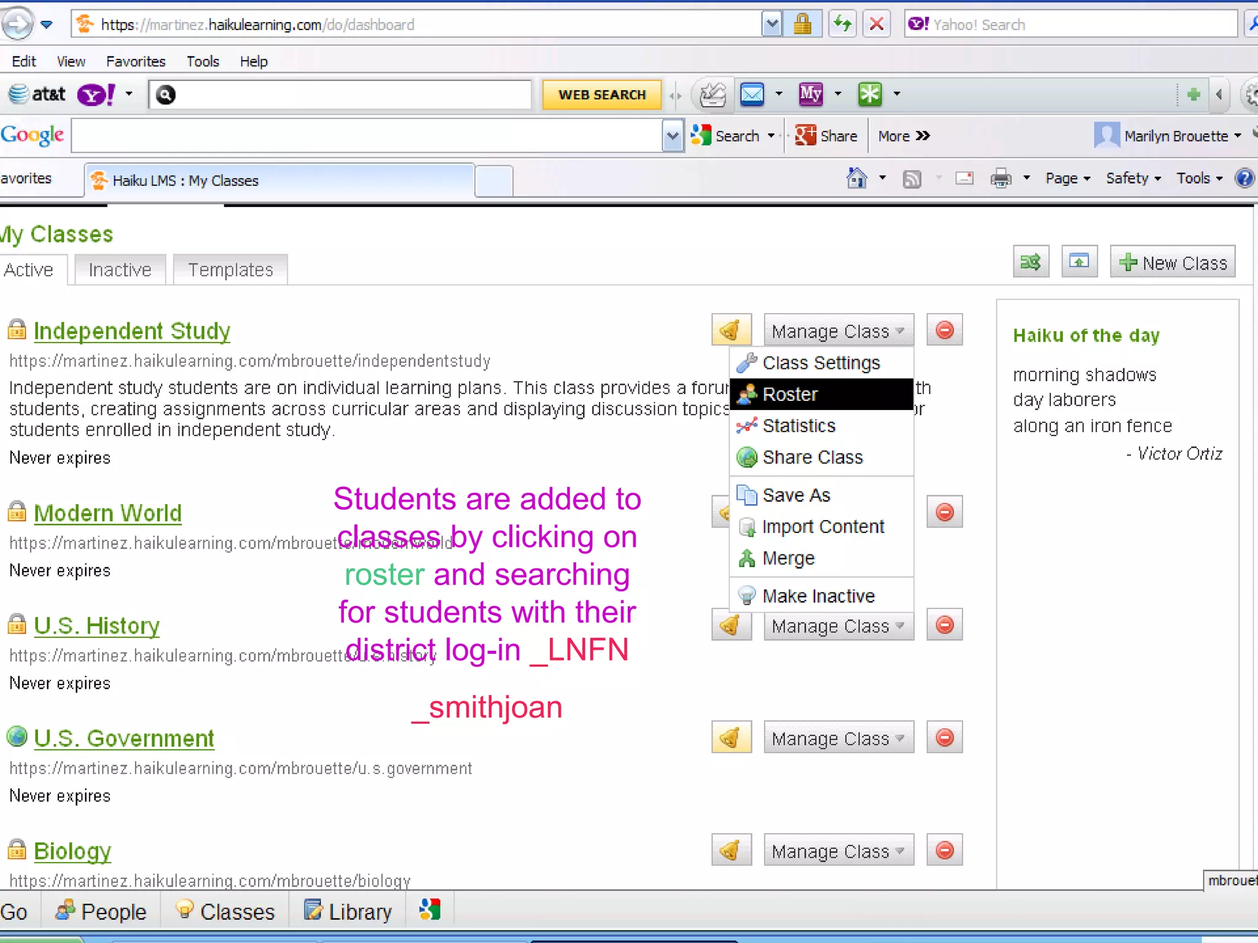Choose Roster from the Manage Class menu

tap(821, 394)
